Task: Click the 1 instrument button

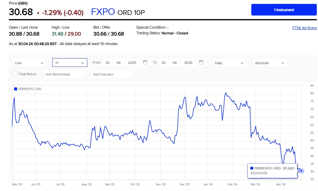Action: (x=284, y=10)
